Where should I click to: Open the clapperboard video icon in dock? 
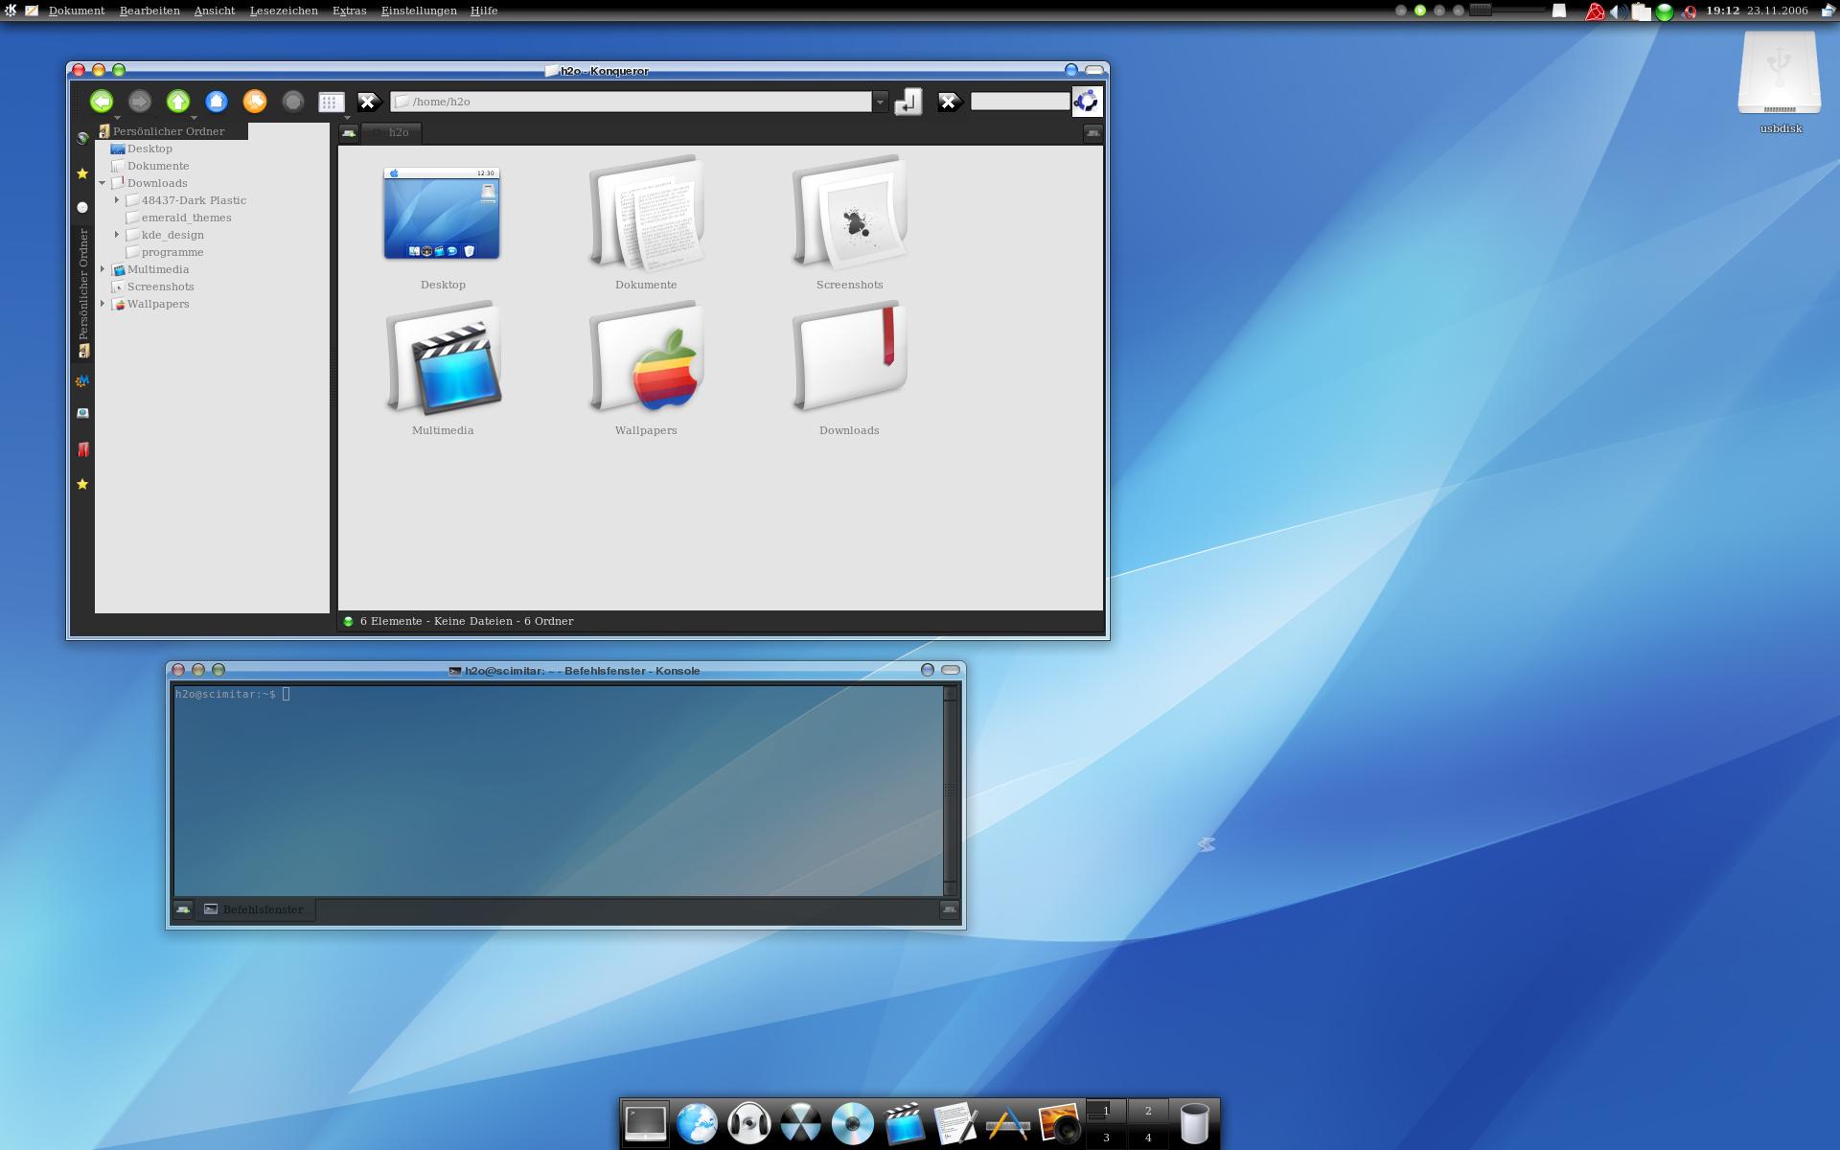click(x=904, y=1123)
